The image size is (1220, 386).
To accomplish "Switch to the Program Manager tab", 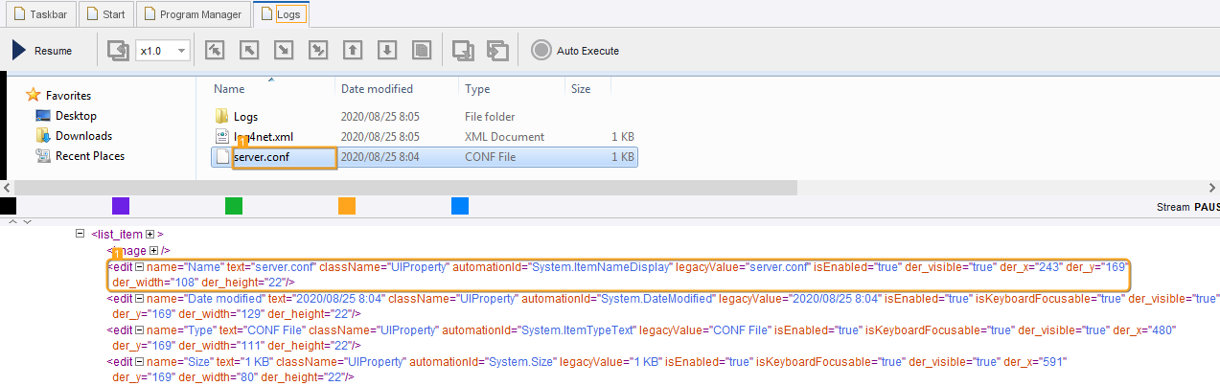I will 194,14.
